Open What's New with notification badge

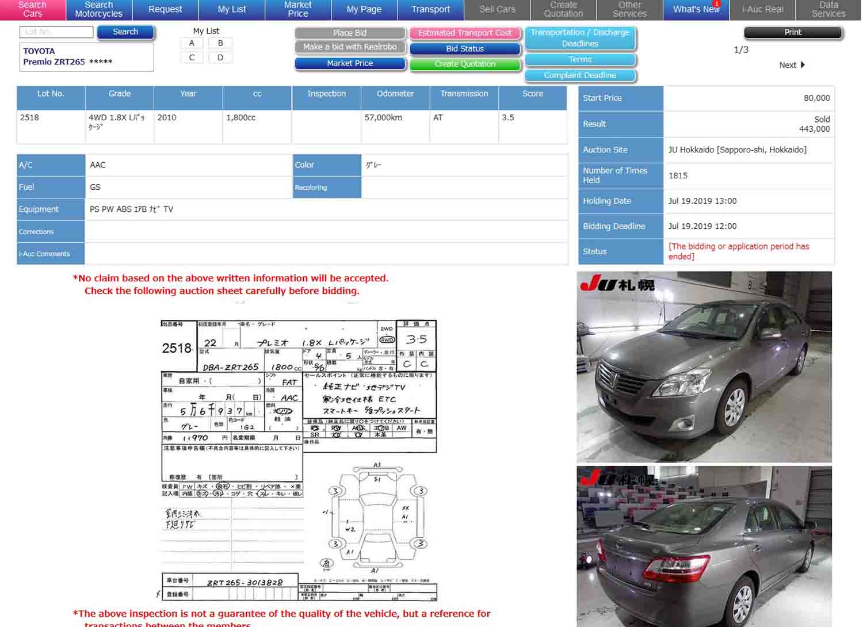(x=696, y=9)
